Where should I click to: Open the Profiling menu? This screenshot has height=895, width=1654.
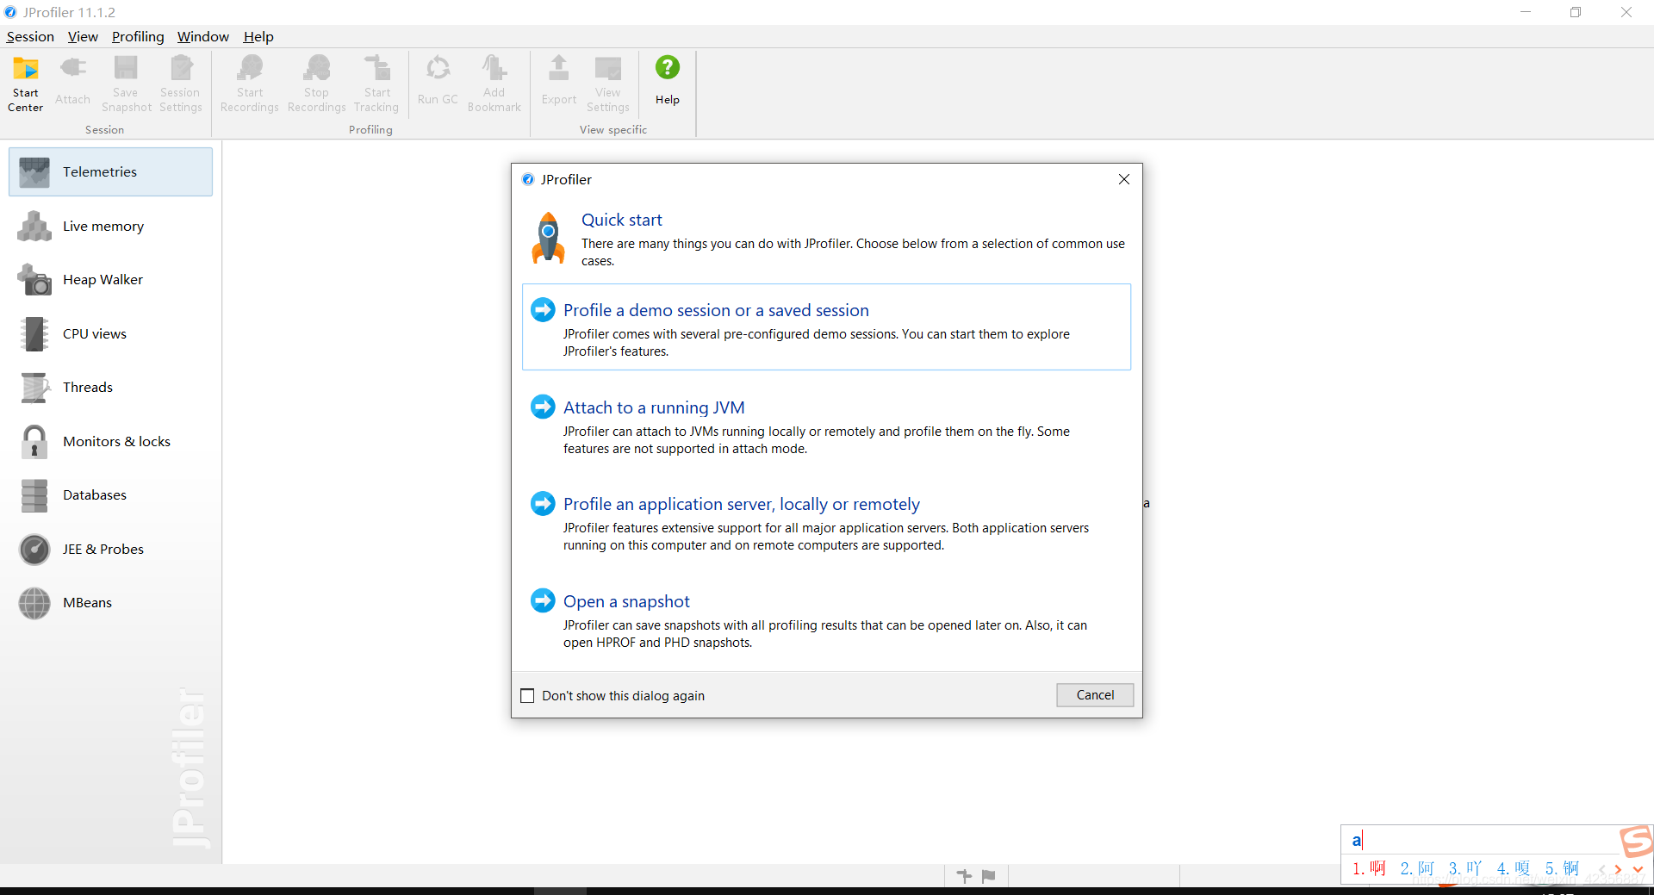tap(138, 36)
